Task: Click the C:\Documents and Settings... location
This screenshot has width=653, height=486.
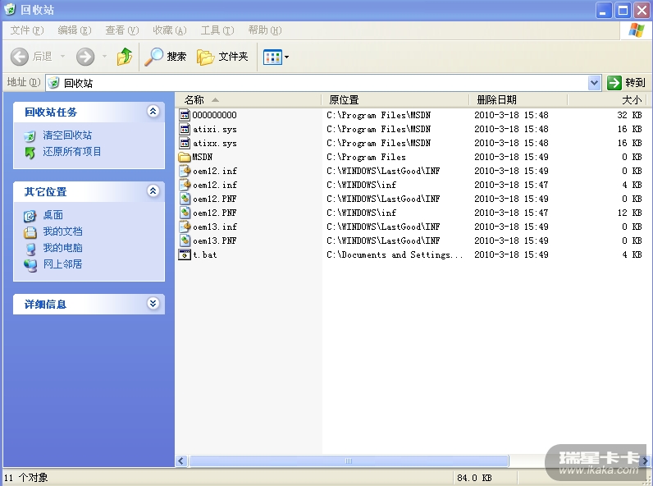Action: 395,254
